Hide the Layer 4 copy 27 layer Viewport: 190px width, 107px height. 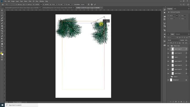(168, 49)
